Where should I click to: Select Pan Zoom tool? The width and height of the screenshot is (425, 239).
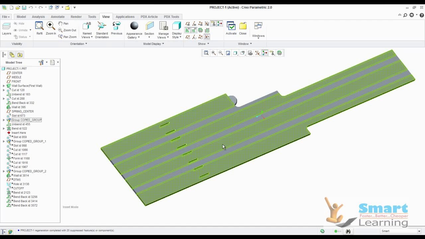[x=67, y=37]
